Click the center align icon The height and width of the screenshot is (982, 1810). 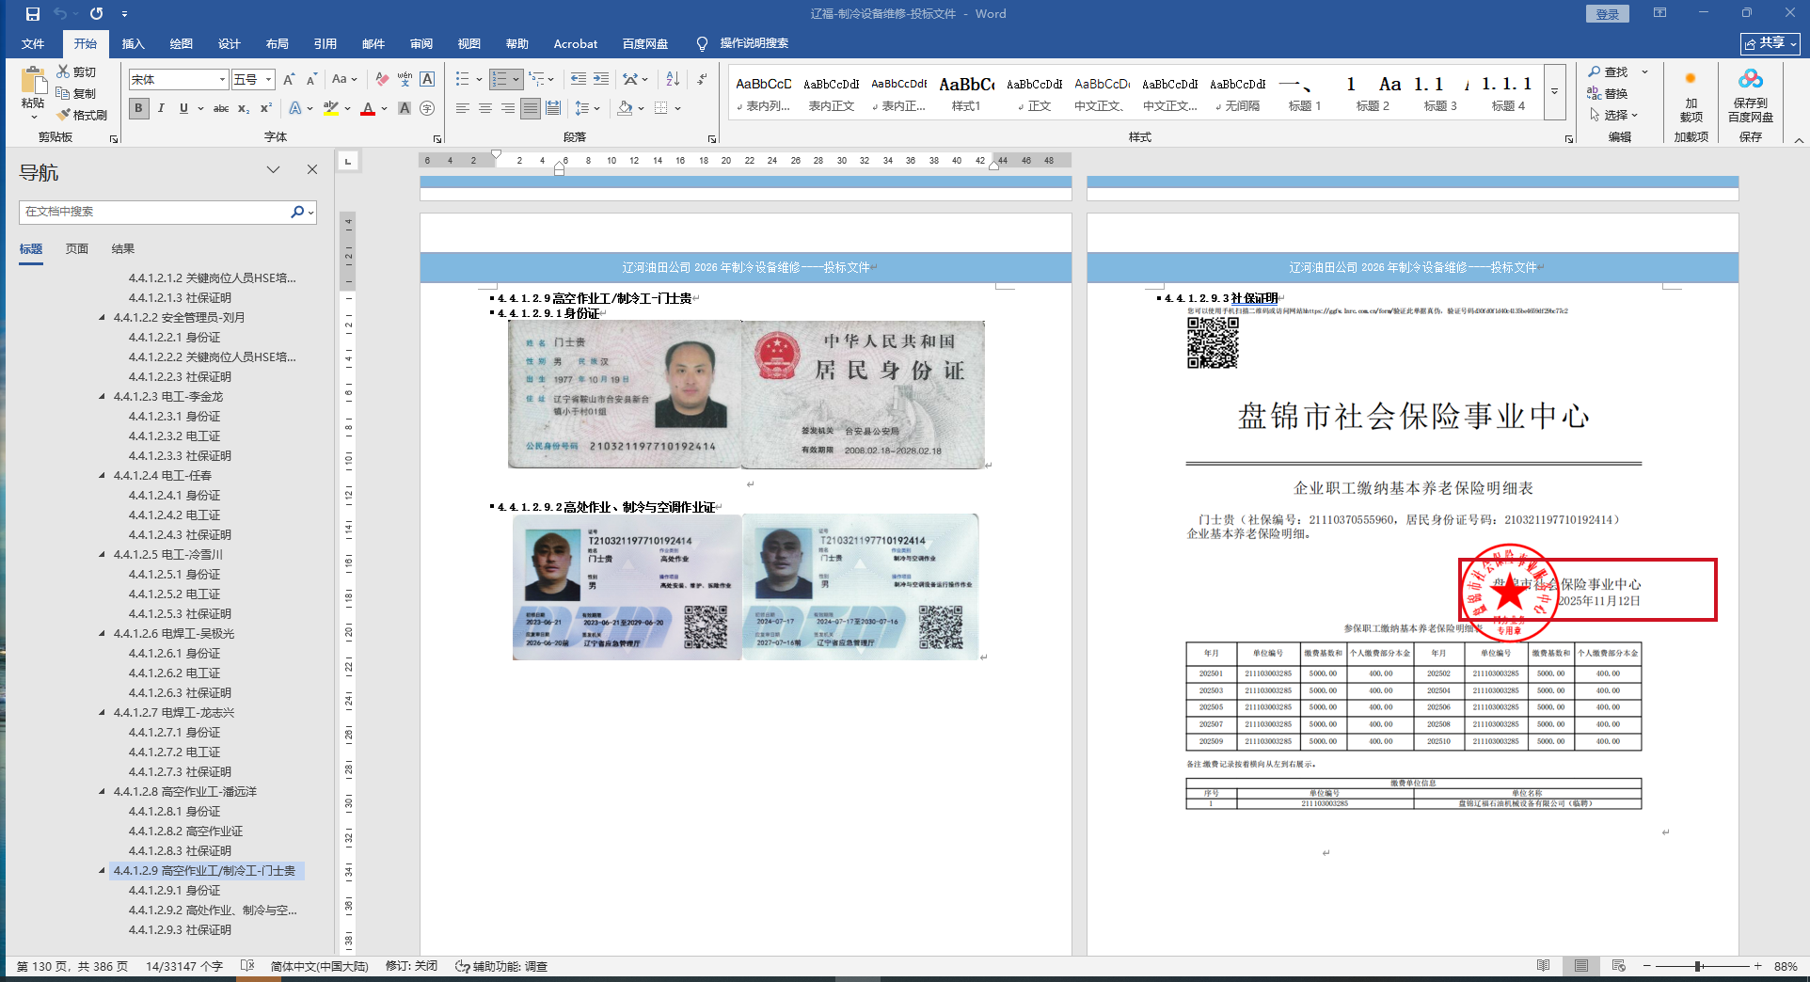click(x=485, y=109)
